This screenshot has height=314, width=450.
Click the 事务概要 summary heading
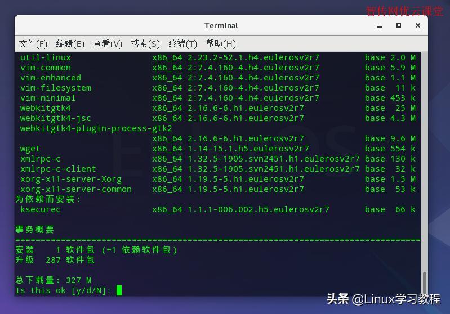click(35, 230)
